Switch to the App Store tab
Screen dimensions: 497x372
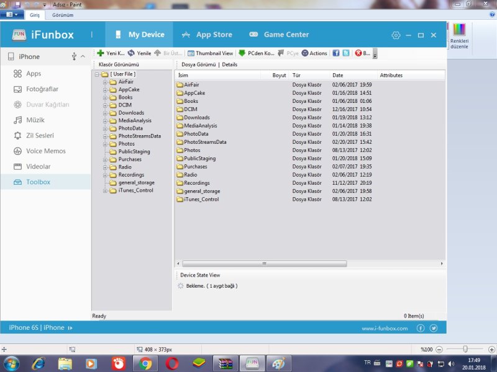click(x=207, y=35)
